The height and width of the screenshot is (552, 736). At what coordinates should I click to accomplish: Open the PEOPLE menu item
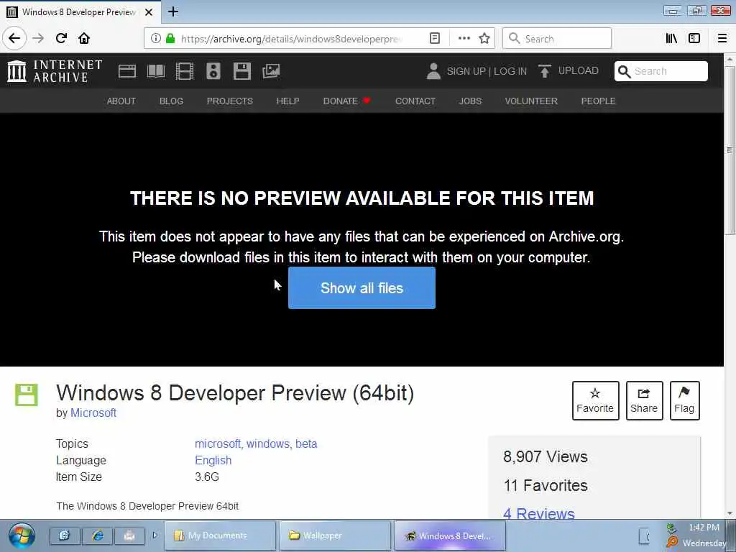(x=599, y=101)
